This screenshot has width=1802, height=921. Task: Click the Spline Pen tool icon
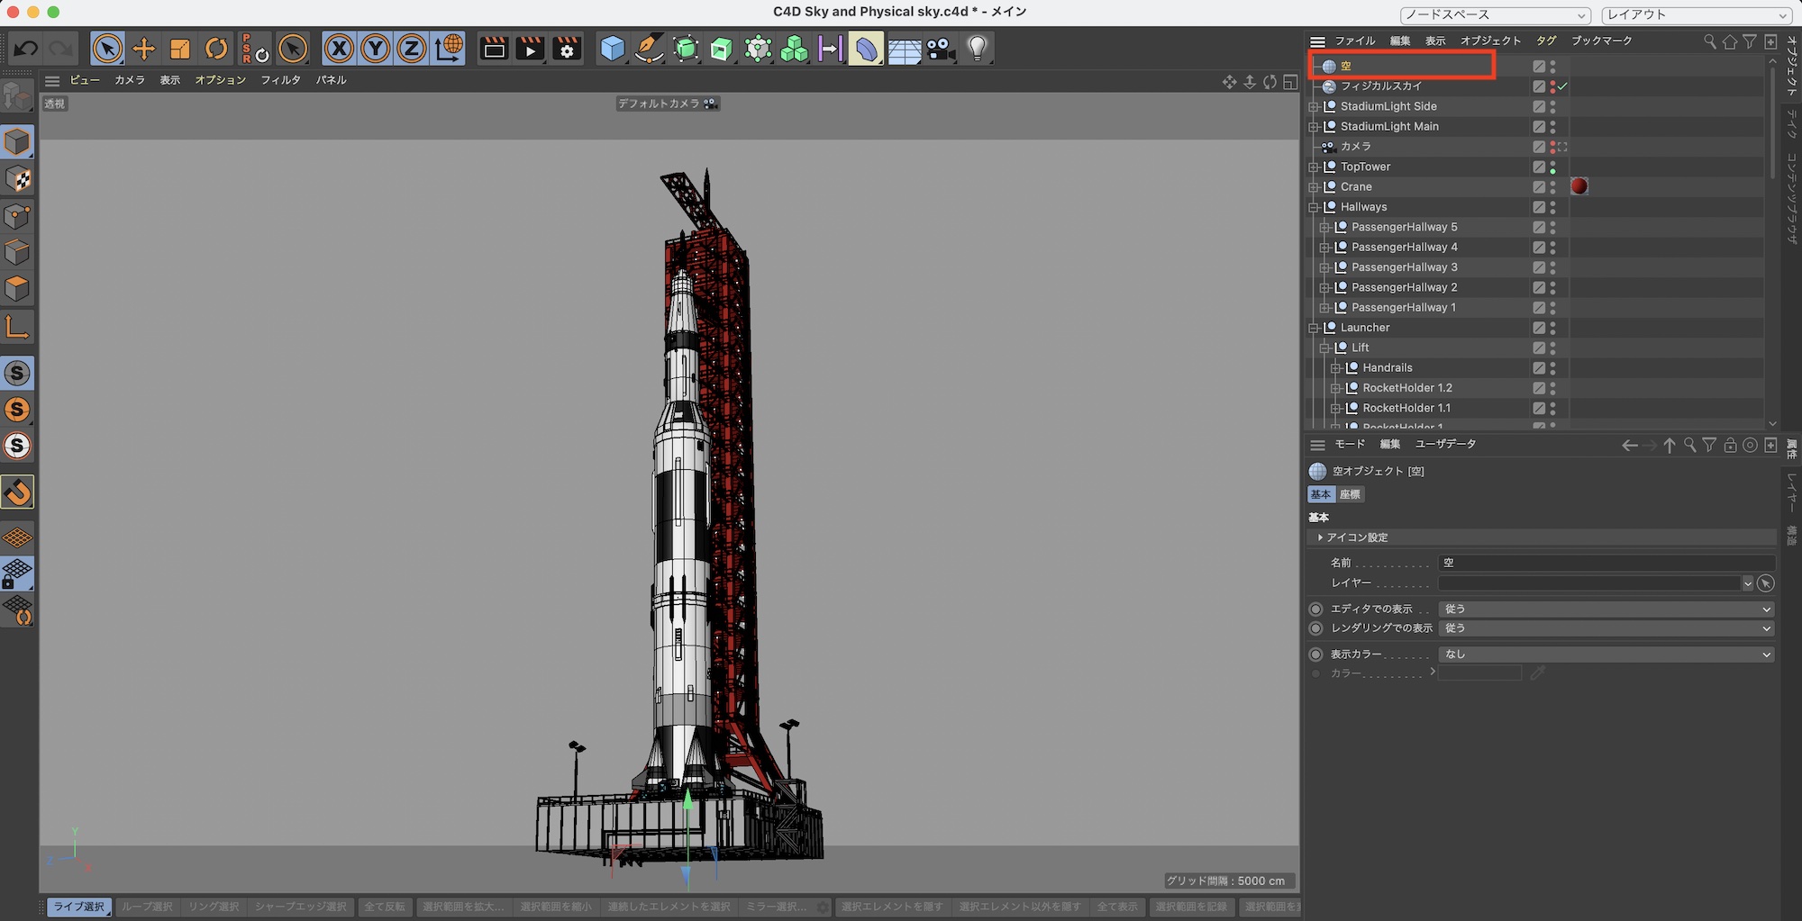[649, 49]
